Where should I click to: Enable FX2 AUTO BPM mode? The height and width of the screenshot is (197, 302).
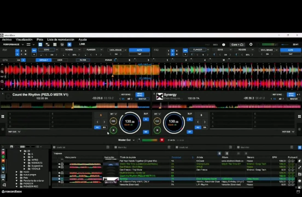coord(291,50)
